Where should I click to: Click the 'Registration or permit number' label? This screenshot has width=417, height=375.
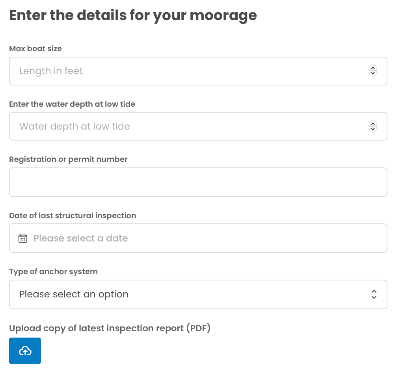[x=68, y=160]
